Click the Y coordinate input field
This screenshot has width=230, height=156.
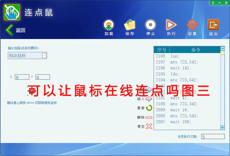coord(43,77)
